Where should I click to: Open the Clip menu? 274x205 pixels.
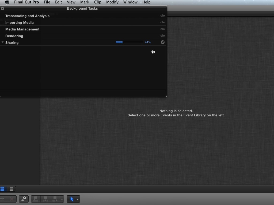point(98,2)
